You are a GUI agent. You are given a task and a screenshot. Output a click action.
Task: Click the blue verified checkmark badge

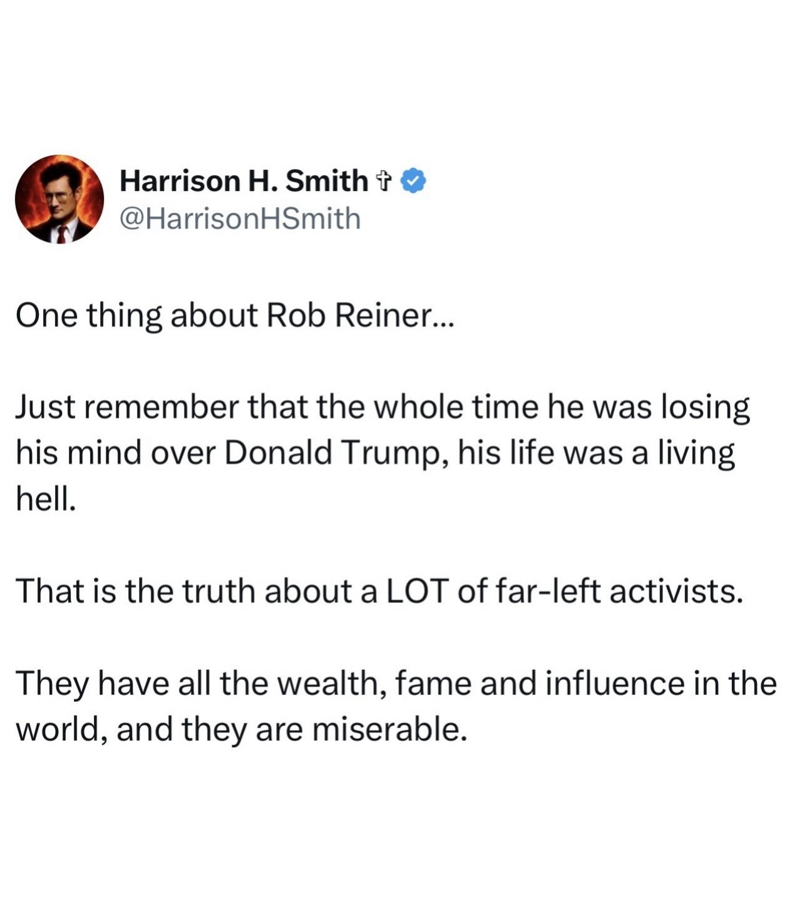[413, 181]
